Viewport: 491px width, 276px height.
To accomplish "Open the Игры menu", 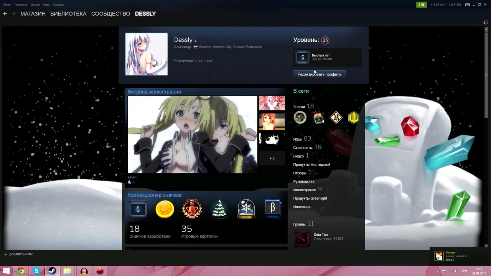I will pyautogui.click(x=46, y=5).
